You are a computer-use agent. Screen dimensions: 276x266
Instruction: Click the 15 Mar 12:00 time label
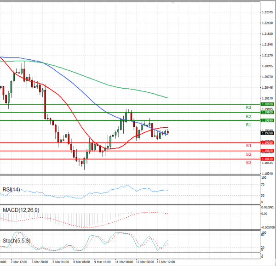166,262
